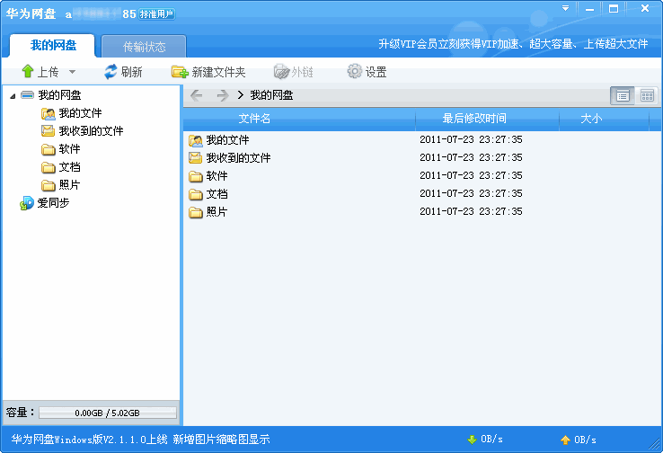
Task: Click the green upload arrow icon
Action: pyautogui.click(x=28, y=72)
